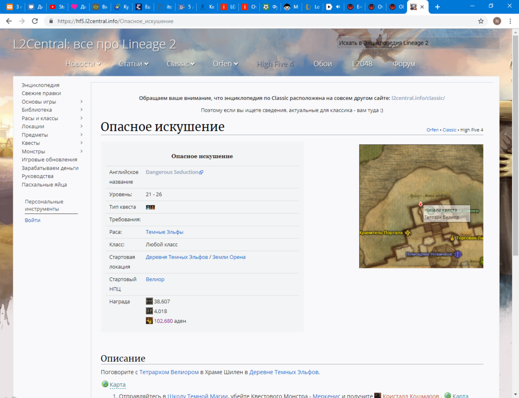Focus the encyclopedia search field

[418, 43]
